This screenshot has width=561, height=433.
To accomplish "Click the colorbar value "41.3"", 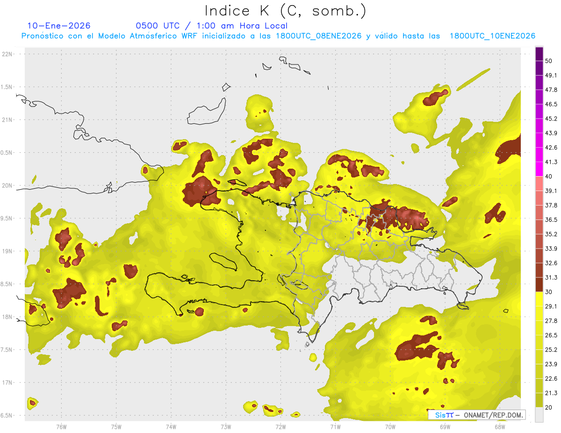I will coord(551,162).
